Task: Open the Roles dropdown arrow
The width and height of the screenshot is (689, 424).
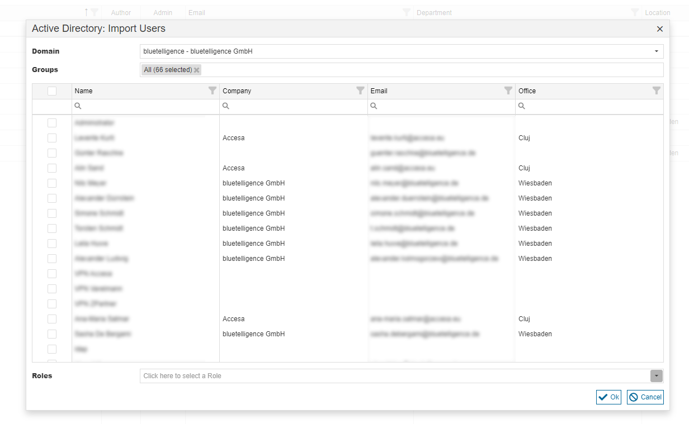Action: click(657, 376)
